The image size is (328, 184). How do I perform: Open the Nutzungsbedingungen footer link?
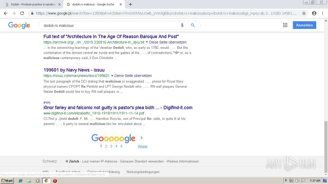143,172
